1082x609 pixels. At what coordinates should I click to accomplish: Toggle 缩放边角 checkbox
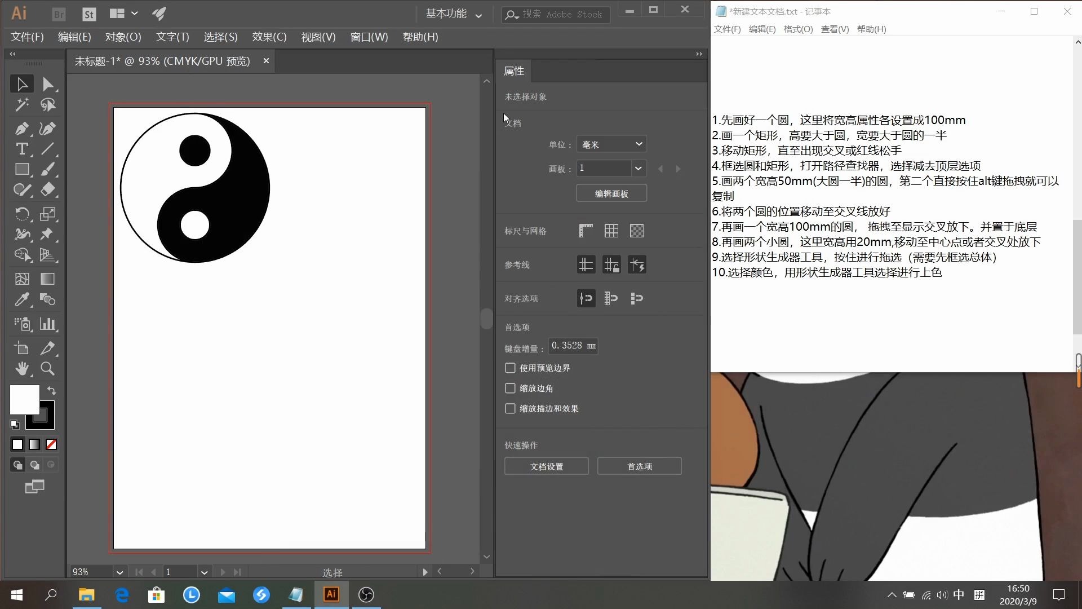(x=511, y=387)
